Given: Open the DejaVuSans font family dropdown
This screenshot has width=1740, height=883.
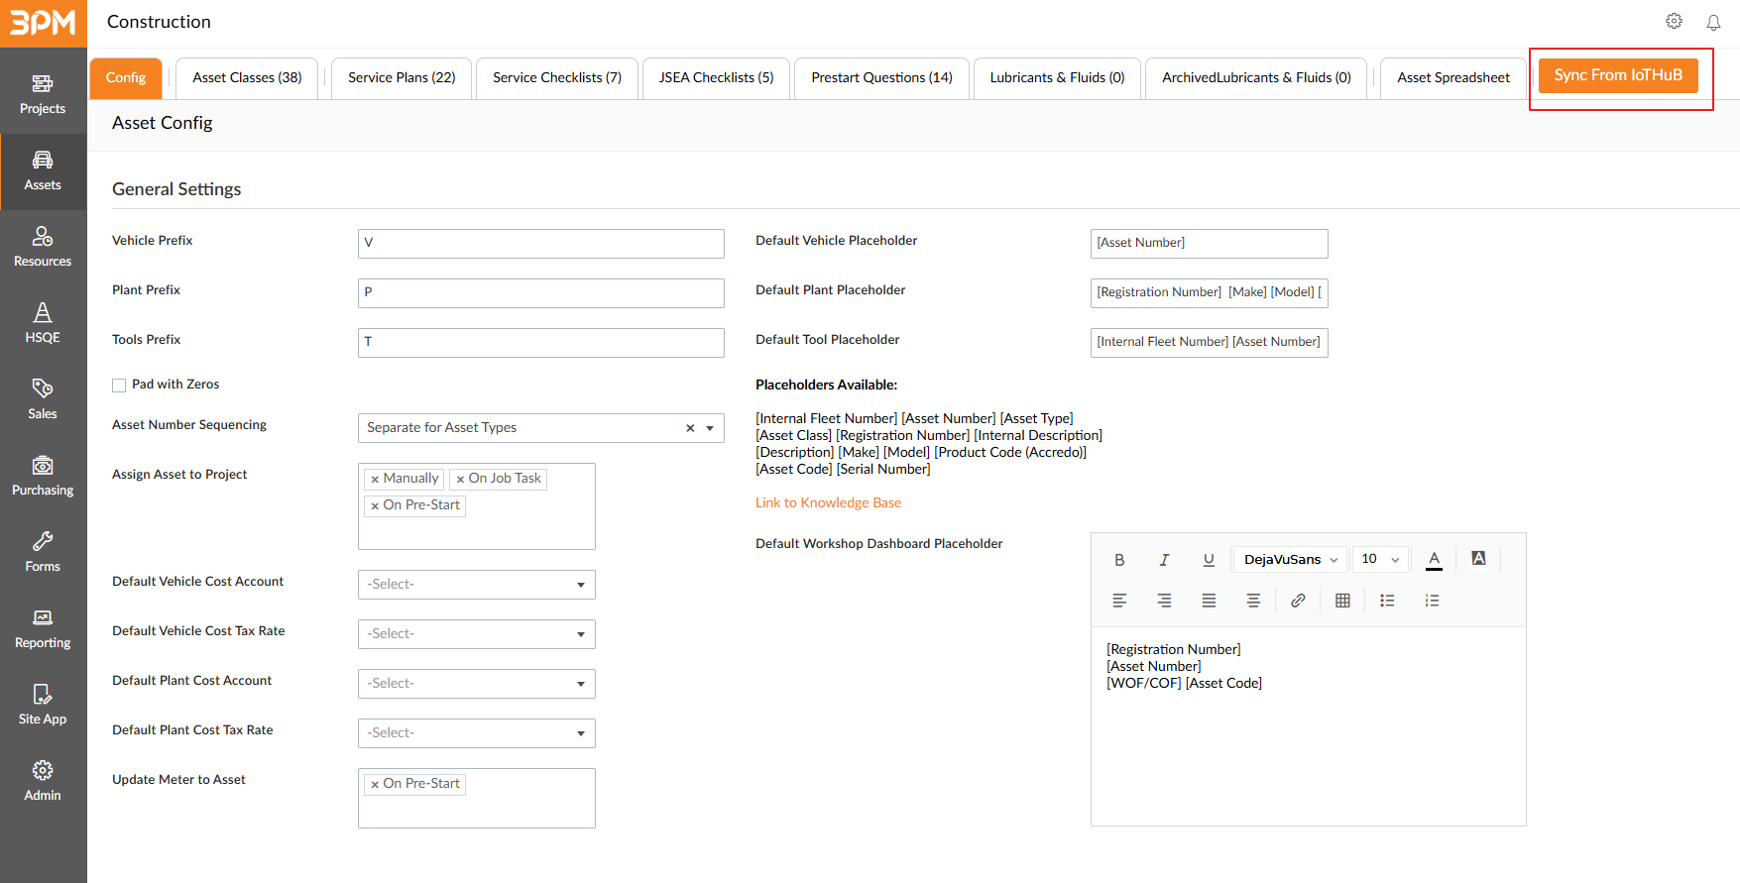Looking at the screenshot, I should (1290, 560).
